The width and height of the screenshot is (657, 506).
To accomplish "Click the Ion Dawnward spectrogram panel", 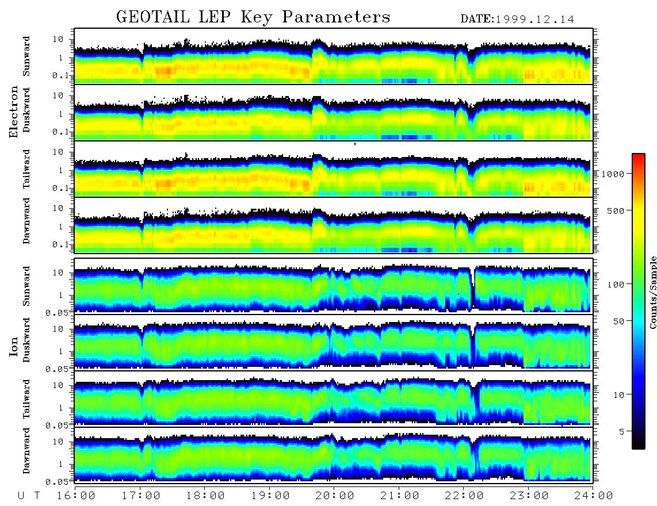I will 334,454.
